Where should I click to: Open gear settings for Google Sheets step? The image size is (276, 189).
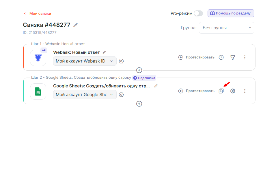[x=233, y=91]
